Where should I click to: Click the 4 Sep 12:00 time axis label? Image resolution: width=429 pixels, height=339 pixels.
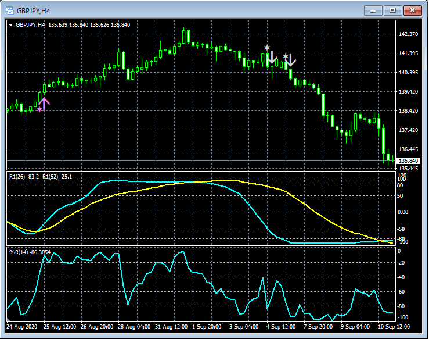click(x=281, y=327)
